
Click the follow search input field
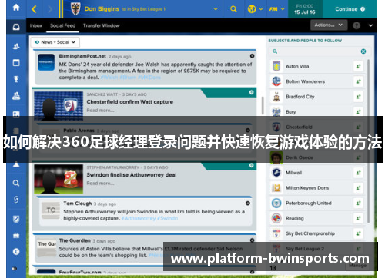(x=317, y=51)
